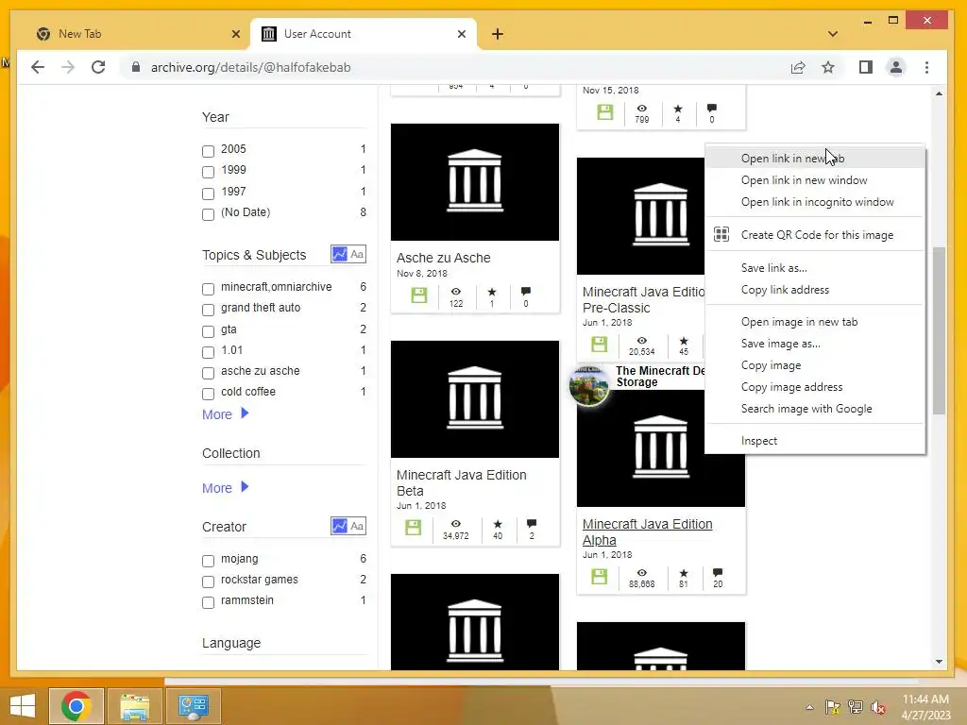Check the mojang creator filter
This screenshot has width=967, height=725.
(x=209, y=561)
